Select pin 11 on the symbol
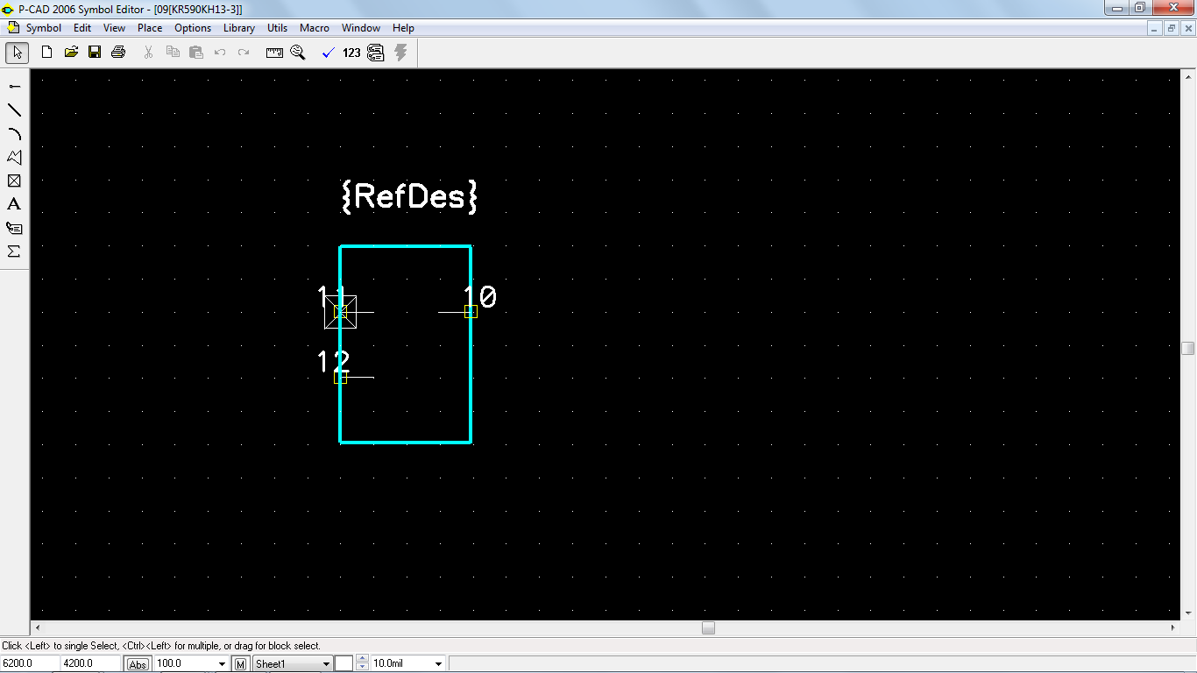Image resolution: width=1197 pixels, height=673 pixels. pyautogui.click(x=340, y=311)
